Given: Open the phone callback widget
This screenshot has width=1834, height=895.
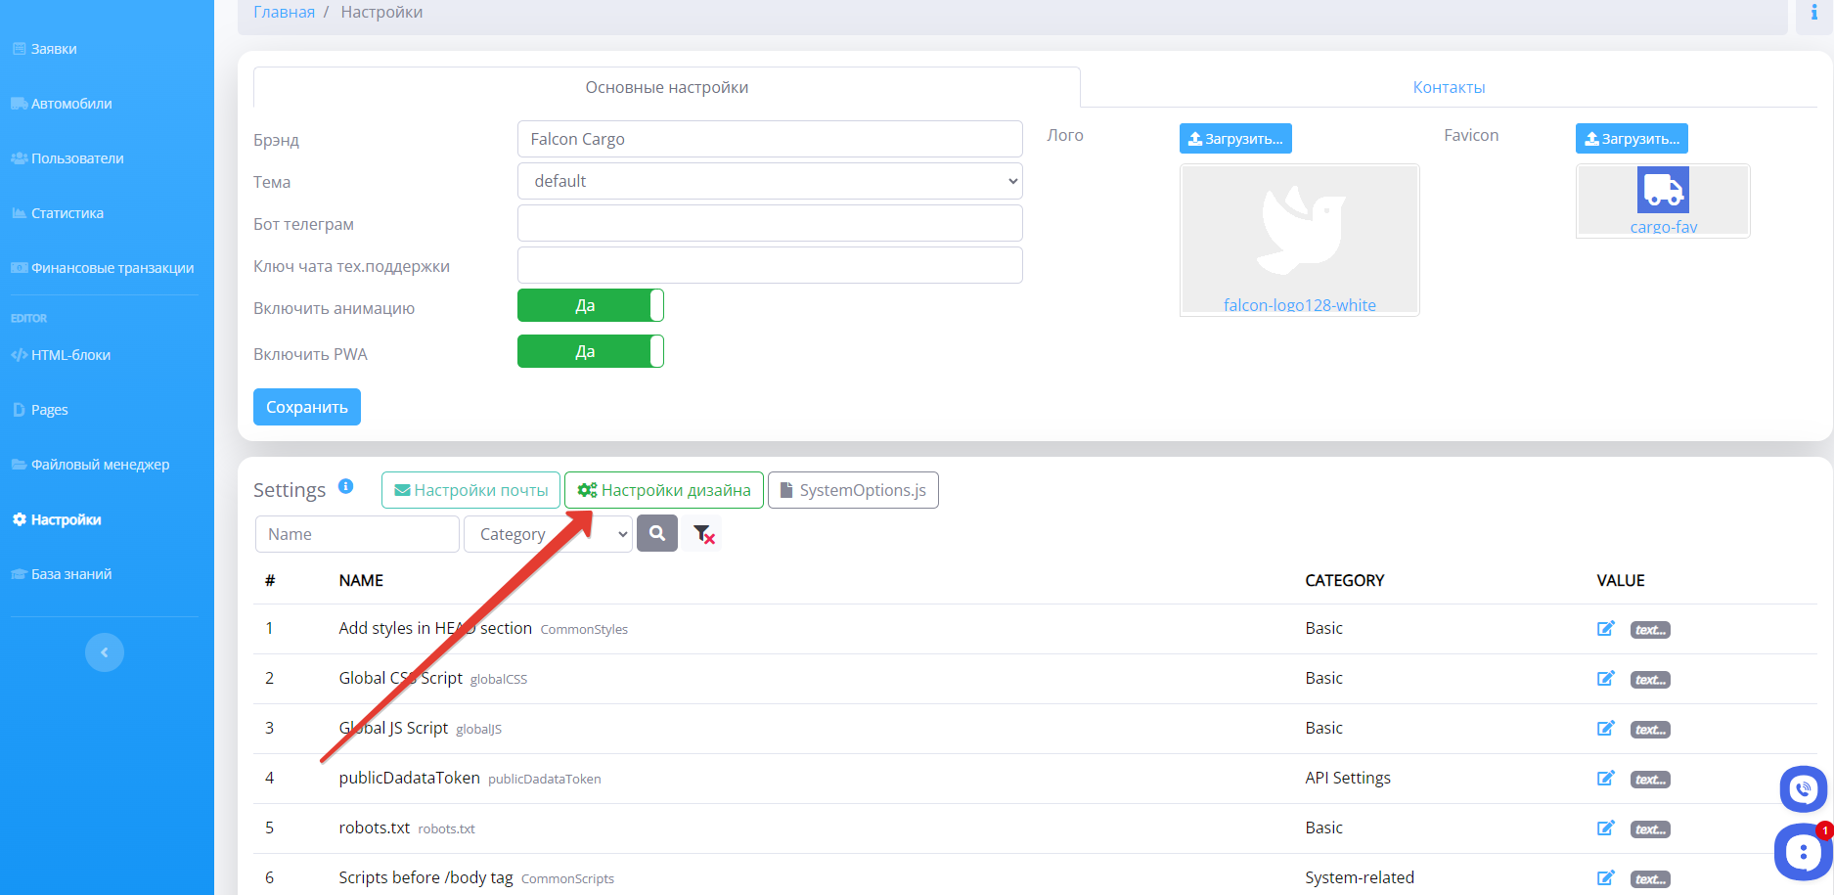Looking at the screenshot, I should pos(1802,788).
